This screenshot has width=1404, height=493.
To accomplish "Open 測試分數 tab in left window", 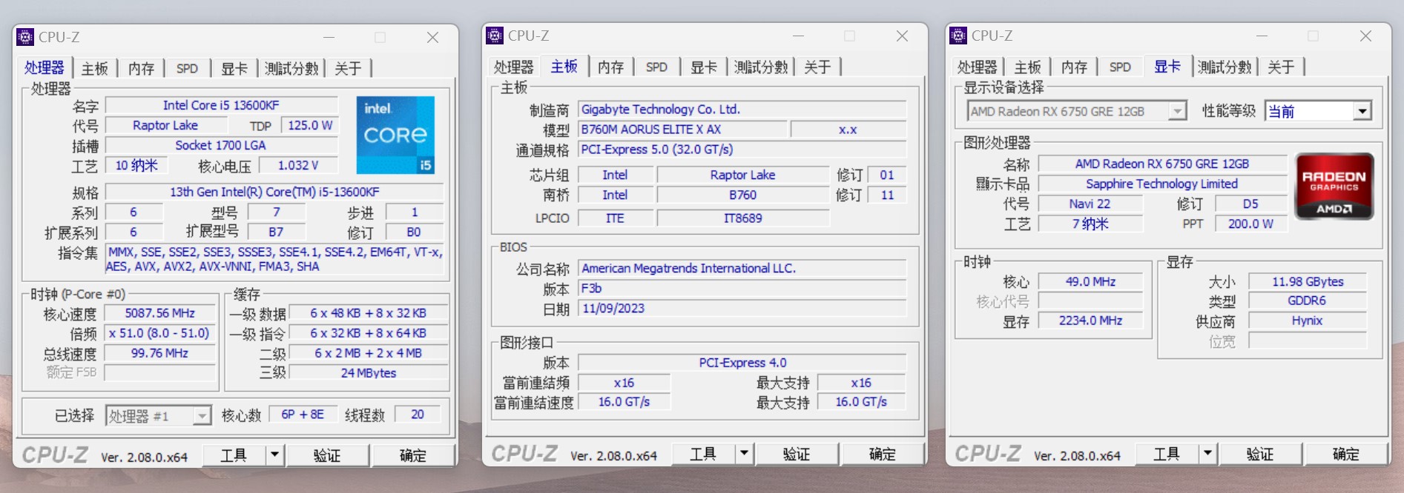I will click(x=291, y=69).
